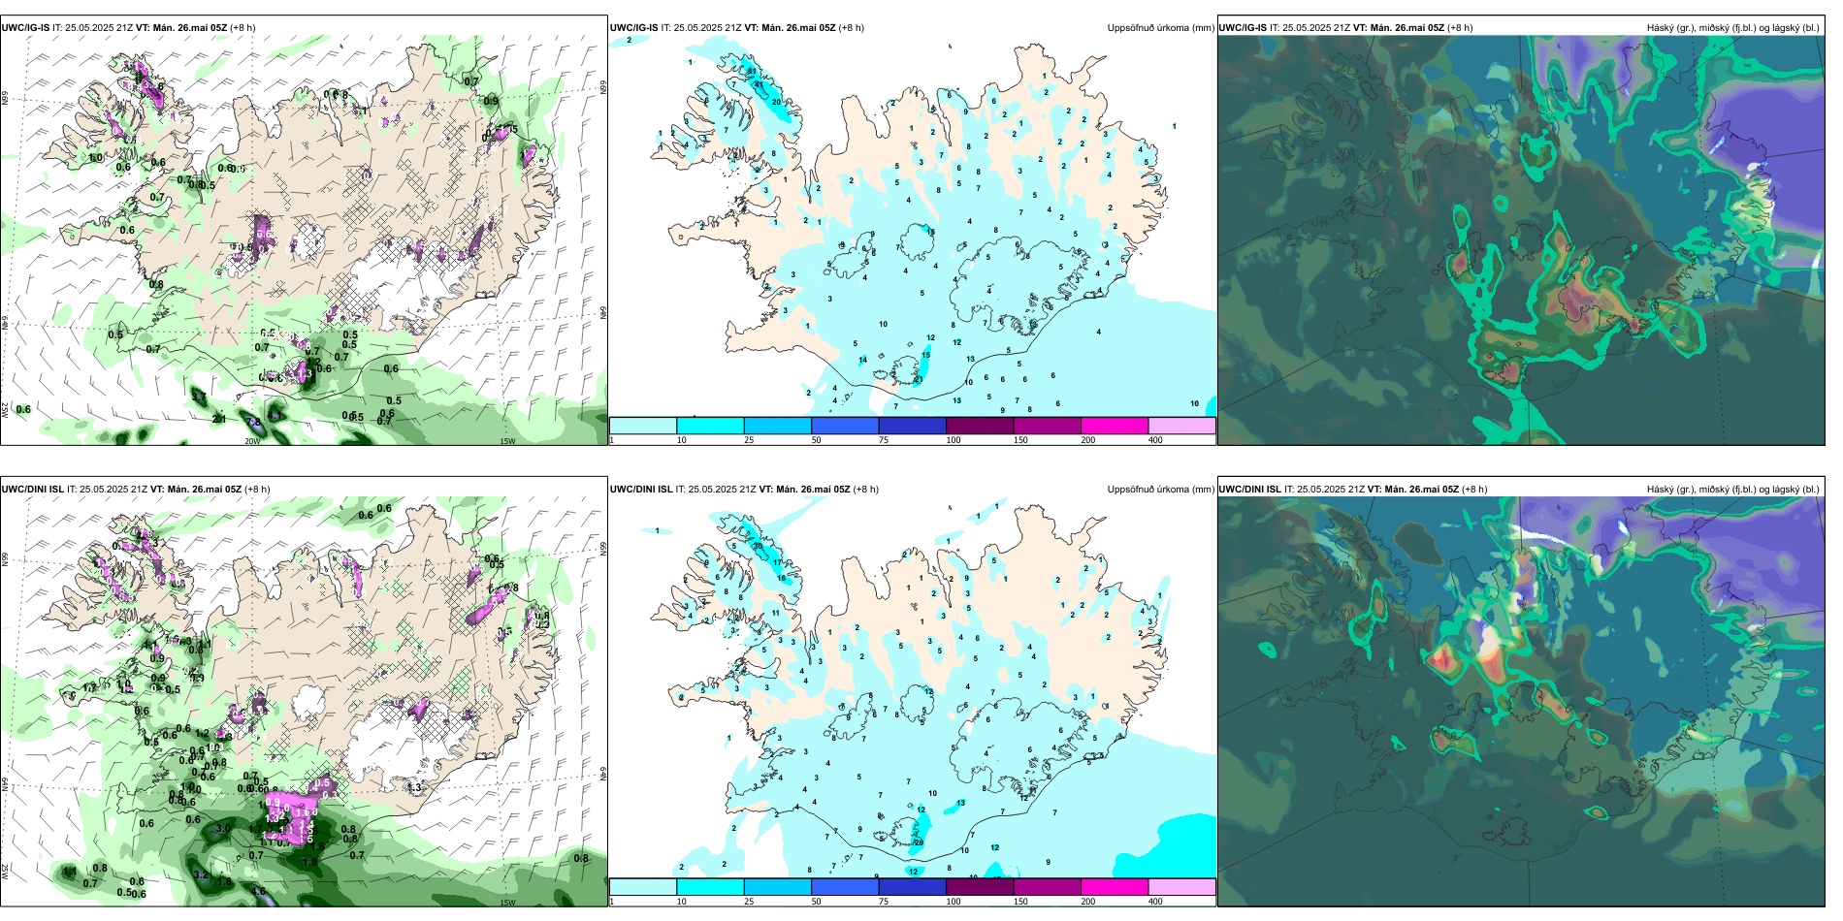Open the UWC/DINI ISL wind and precipitation map

(x=304, y=702)
